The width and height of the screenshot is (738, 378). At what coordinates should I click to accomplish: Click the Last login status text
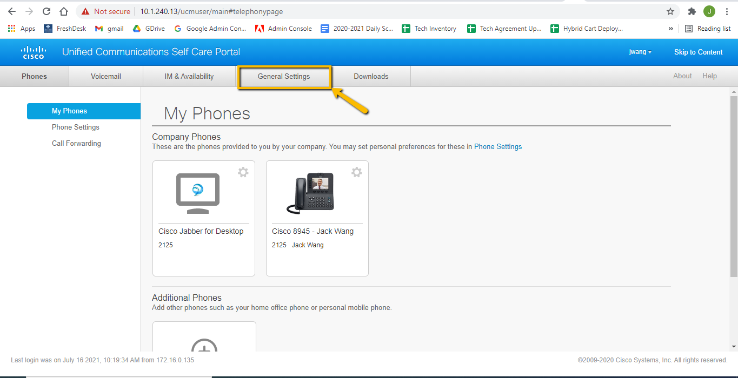click(x=102, y=360)
